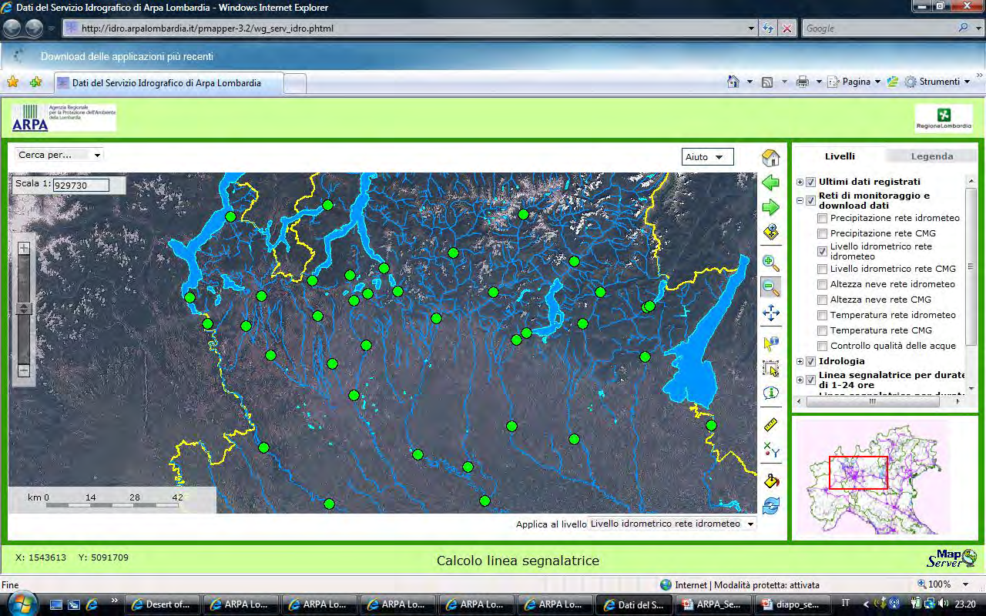Go forward to next map view
This screenshot has width=986, height=616.
click(770, 207)
